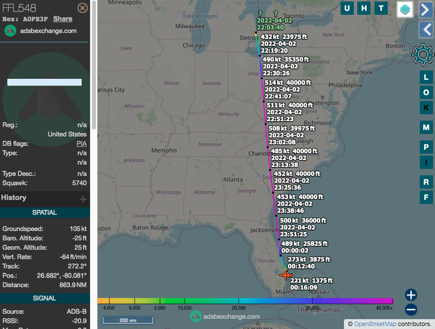Click the orange aircraft icon on map

(x=285, y=275)
